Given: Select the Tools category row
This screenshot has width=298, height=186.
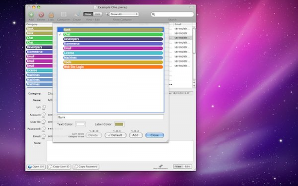Looking at the screenshot, I should pyautogui.click(x=113, y=62).
